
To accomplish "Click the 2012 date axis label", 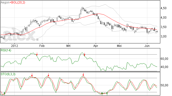I will (14, 46).
